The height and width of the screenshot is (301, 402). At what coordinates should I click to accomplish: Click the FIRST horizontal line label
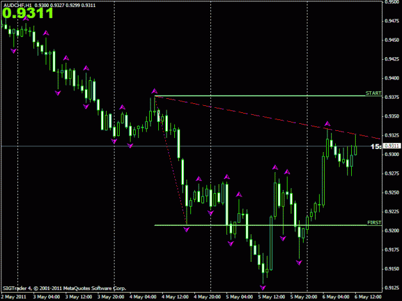pyautogui.click(x=374, y=223)
